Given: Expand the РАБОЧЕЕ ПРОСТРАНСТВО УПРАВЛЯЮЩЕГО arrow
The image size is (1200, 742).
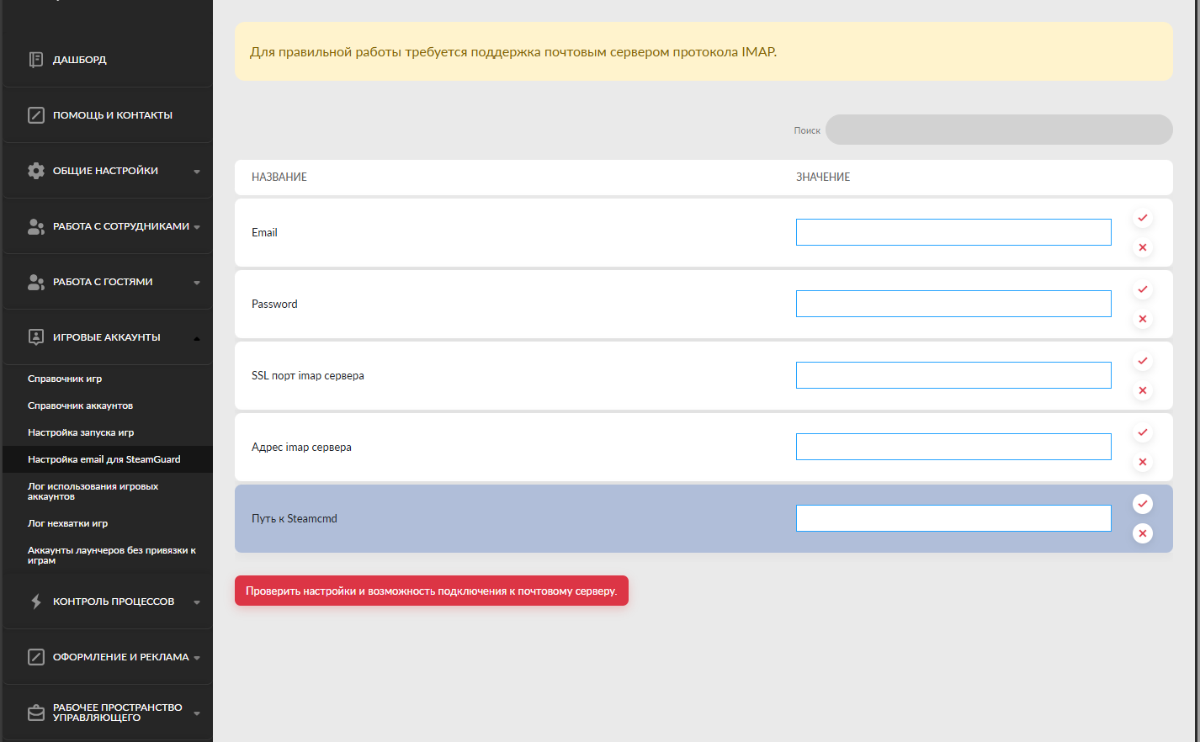Looking at the screenshot, I should pyautogui.click(x=197, y=713).
